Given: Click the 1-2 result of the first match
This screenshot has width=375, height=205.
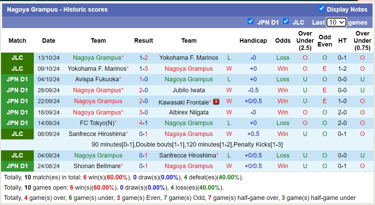Looking at the screenshot, I should click(143, 57).
